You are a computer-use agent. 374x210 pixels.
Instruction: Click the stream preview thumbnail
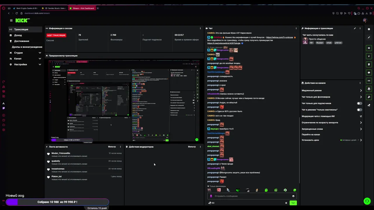pos(124,101)
